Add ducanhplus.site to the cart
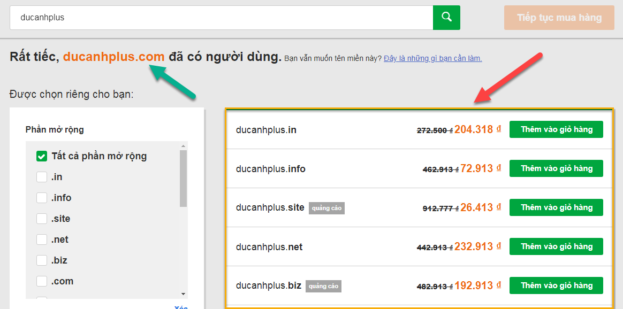The width and height of the screenshot is (623, 309). pyautogui.click(x=556, y=207)
